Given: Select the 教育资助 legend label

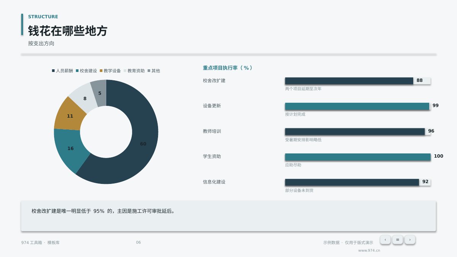Looking at the screenshot, I should pyautogui.click(x=136, y=71).
